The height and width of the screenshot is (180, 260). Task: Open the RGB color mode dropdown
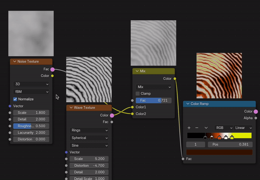[224, 128]
